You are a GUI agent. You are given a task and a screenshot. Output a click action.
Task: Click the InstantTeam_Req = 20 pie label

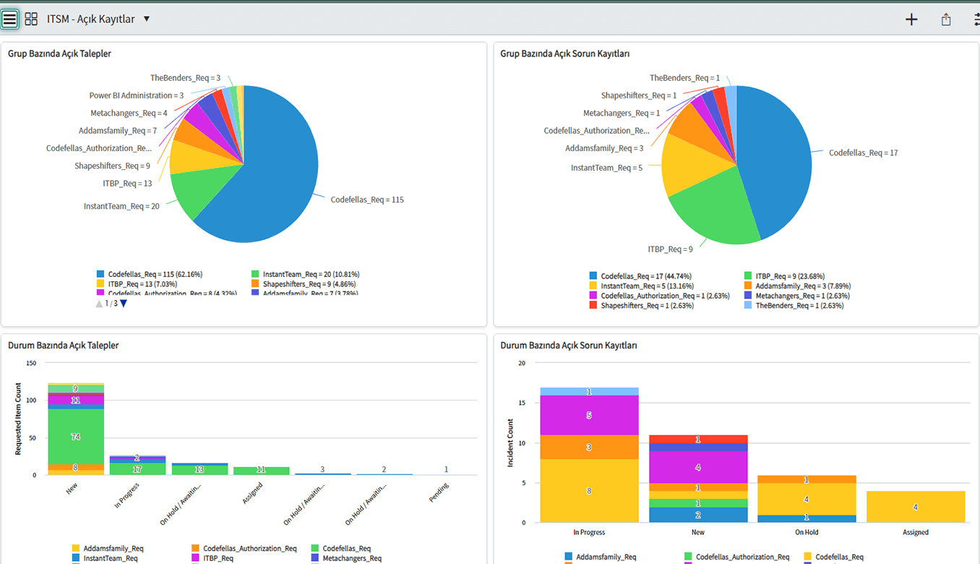point(121,206)
